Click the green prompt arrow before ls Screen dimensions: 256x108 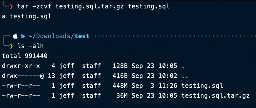pyautogui.click(x=11, y=46)
